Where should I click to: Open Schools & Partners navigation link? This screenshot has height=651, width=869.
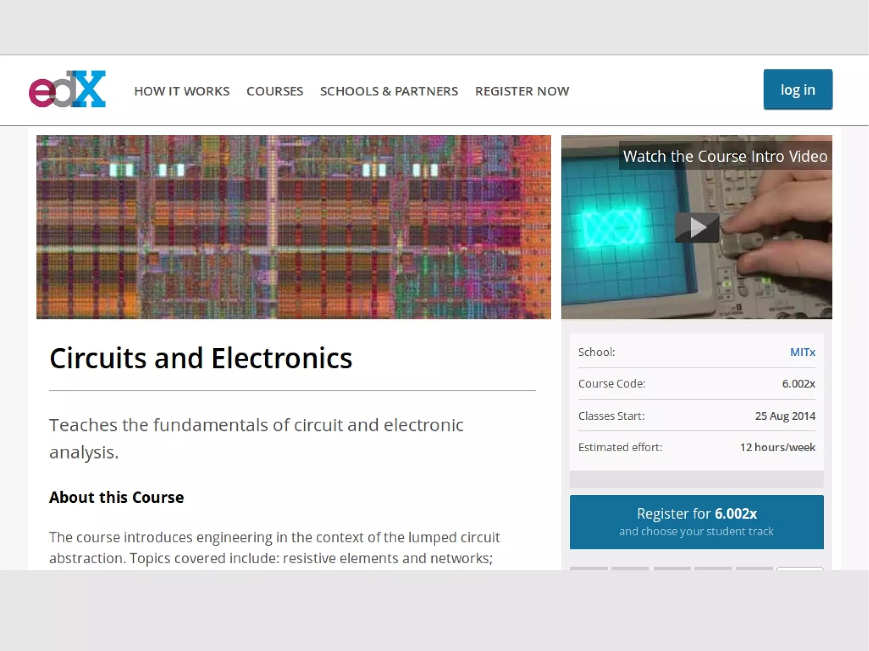click(x=389, y=91)
